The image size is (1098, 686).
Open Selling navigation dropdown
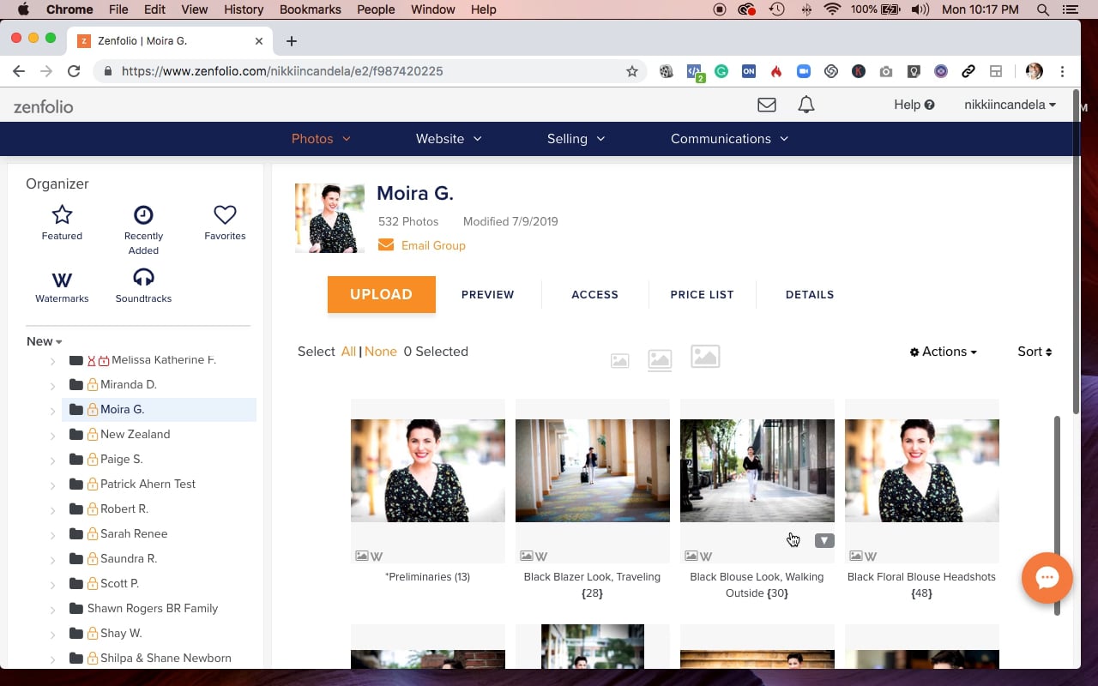[x=576, y=139]
